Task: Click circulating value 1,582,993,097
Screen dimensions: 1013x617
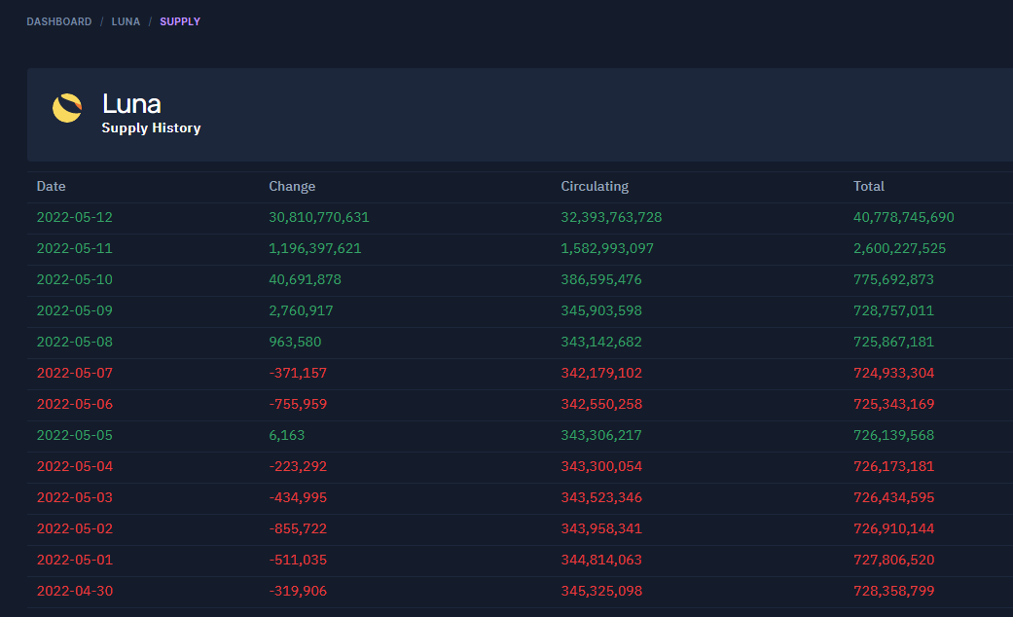Action: click(607, 248)
